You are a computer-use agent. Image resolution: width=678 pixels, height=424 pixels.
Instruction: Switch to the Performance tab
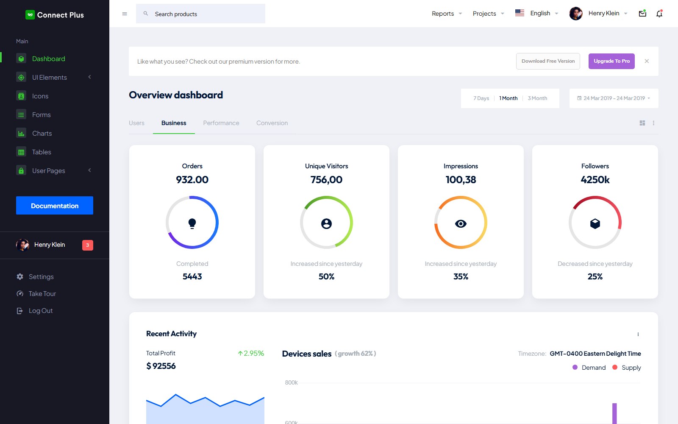(221, 123)
